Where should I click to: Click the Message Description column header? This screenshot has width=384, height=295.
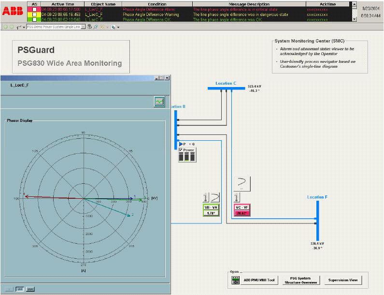pos(249,4)
